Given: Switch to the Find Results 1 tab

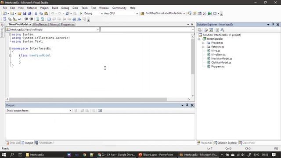Looking at the screenshot, I should point(44,143).
